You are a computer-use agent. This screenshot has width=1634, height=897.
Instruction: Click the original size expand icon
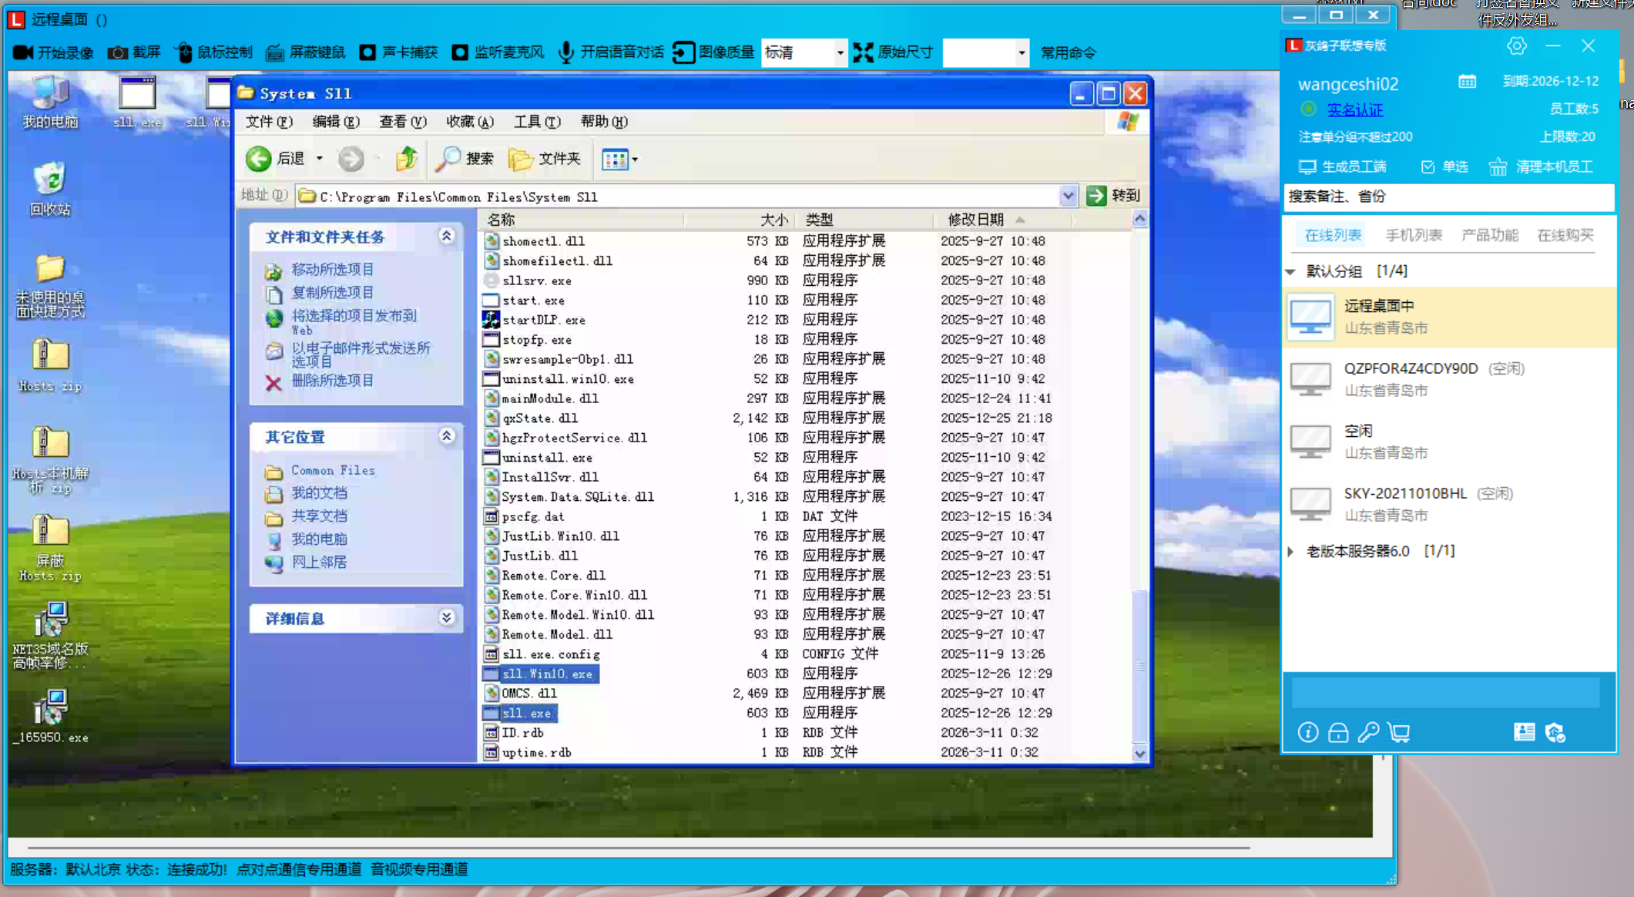(864, 52)
